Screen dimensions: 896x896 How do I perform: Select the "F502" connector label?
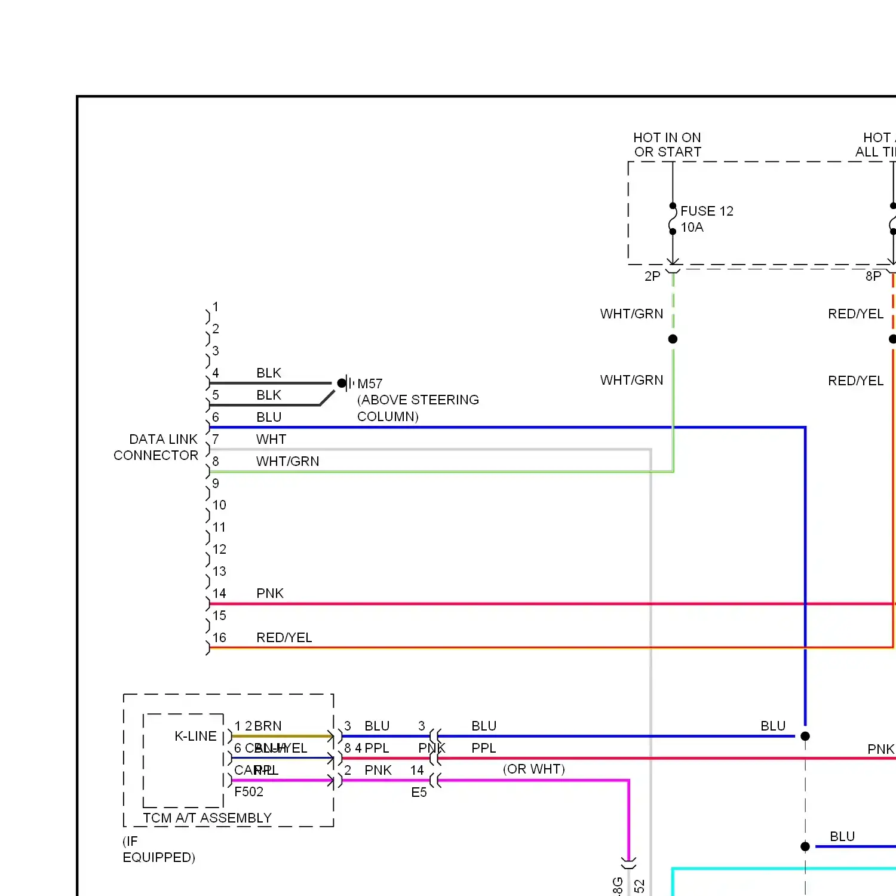click(x=248, y=791)
